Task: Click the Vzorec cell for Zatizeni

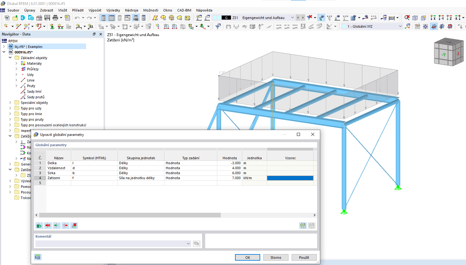Action: 290,178
